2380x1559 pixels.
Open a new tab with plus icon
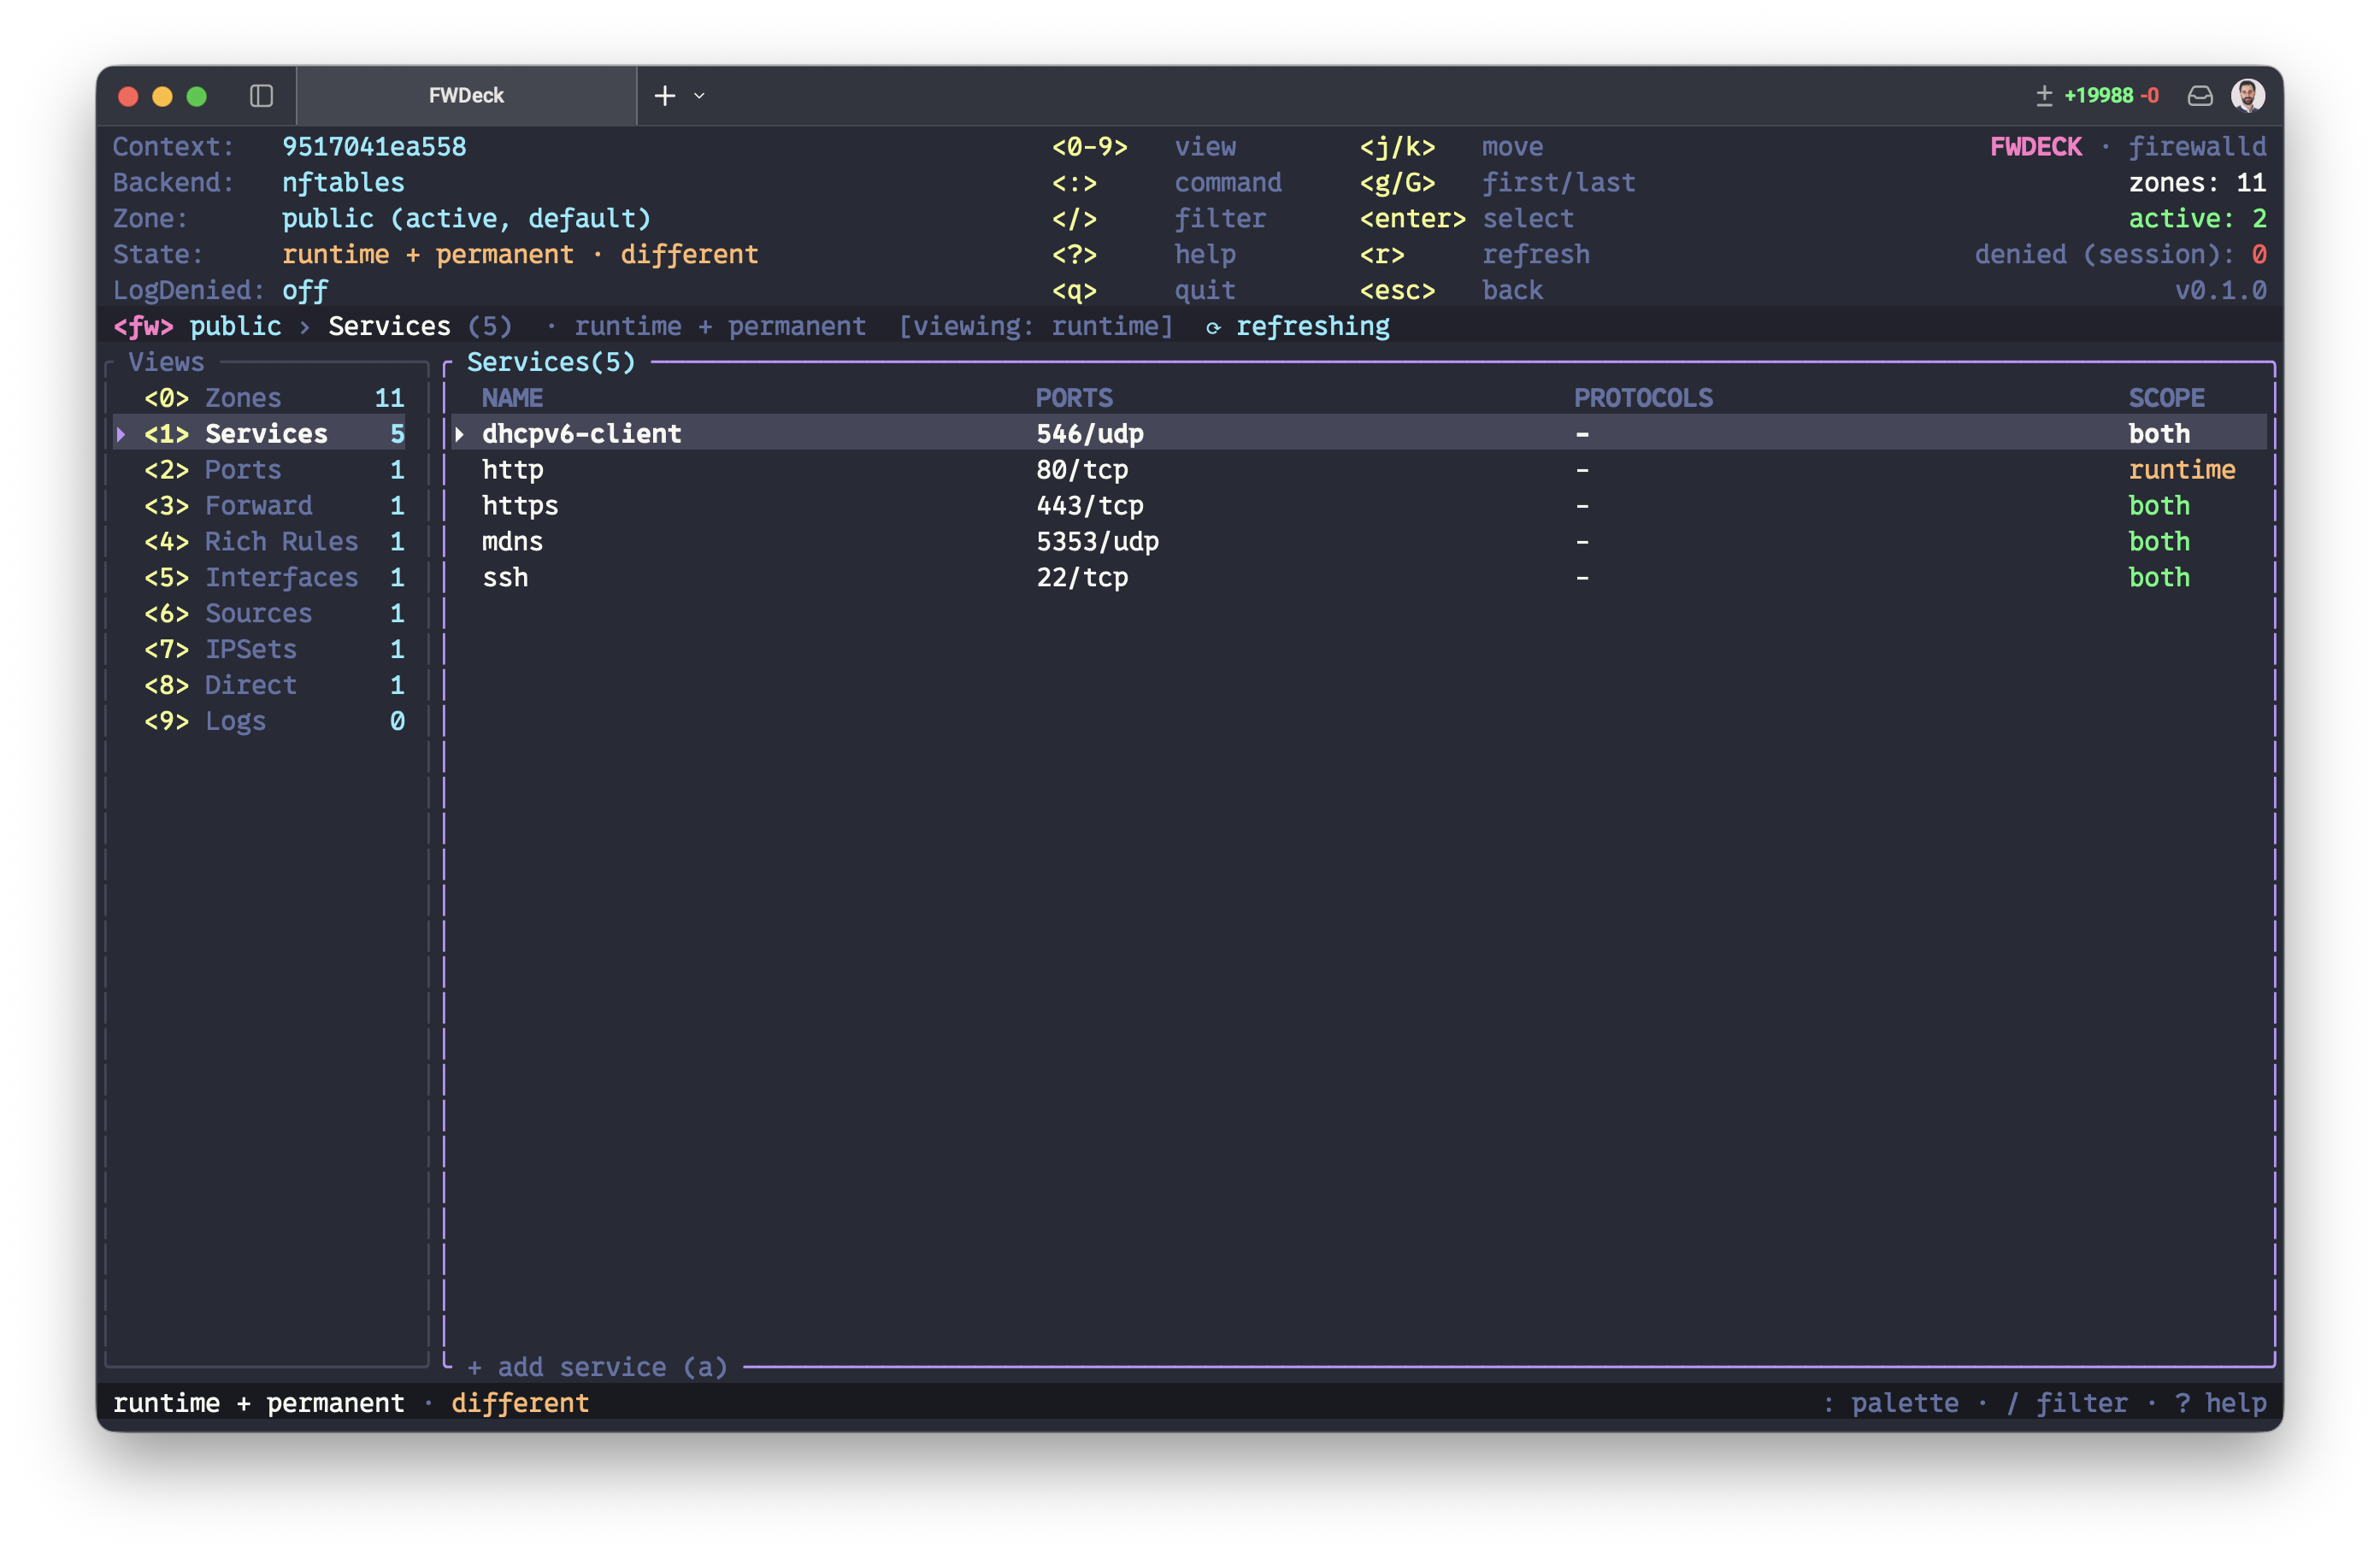[665, 96]
